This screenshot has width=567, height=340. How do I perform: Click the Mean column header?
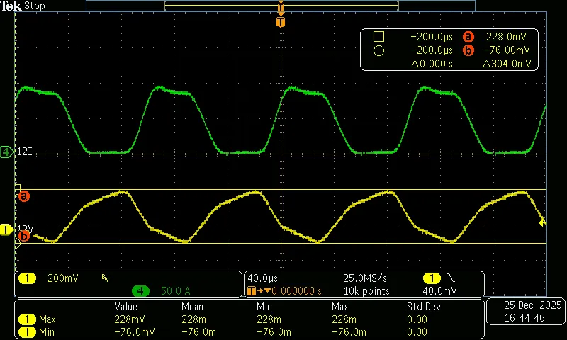(x=192, y=307)
